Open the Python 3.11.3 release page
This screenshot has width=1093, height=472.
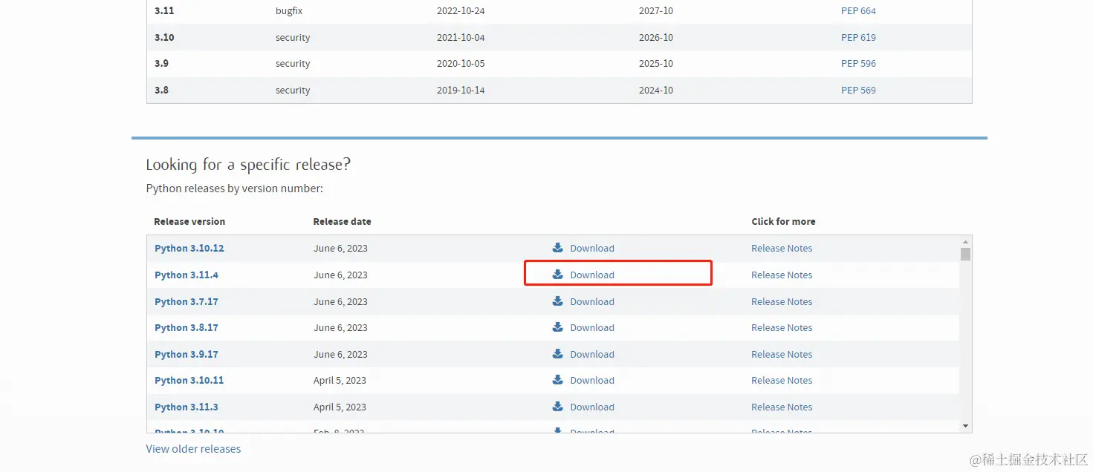187,407
